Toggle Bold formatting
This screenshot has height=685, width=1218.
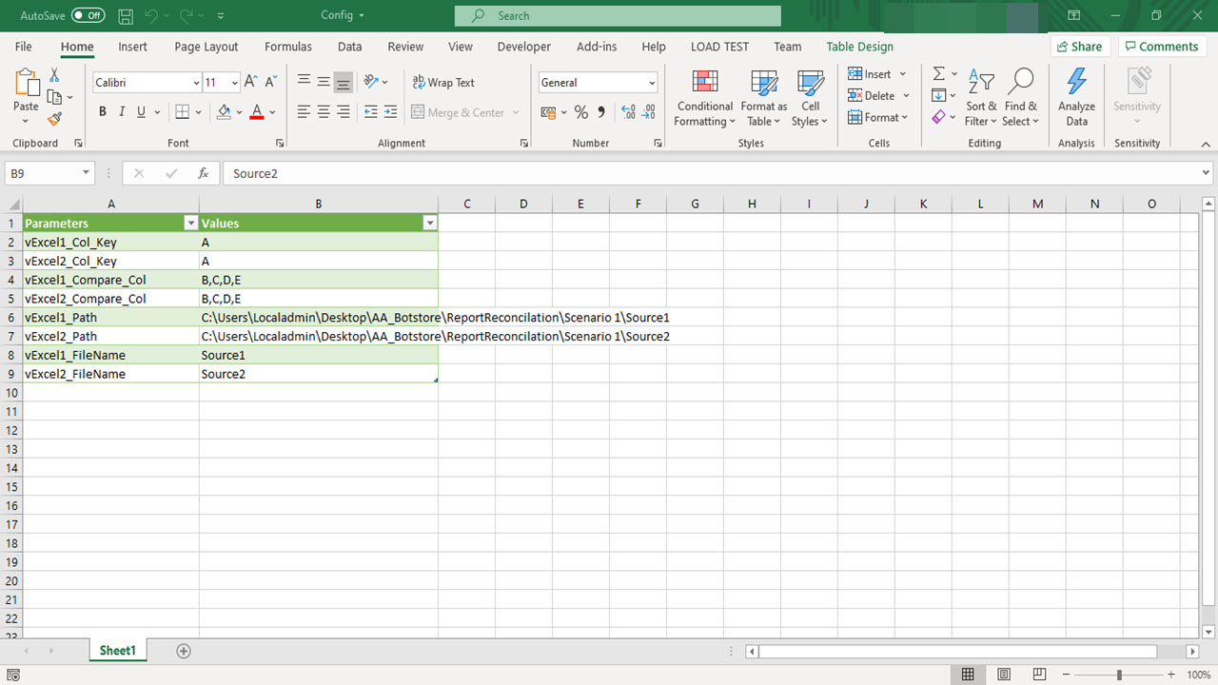(x=102, y=112)
